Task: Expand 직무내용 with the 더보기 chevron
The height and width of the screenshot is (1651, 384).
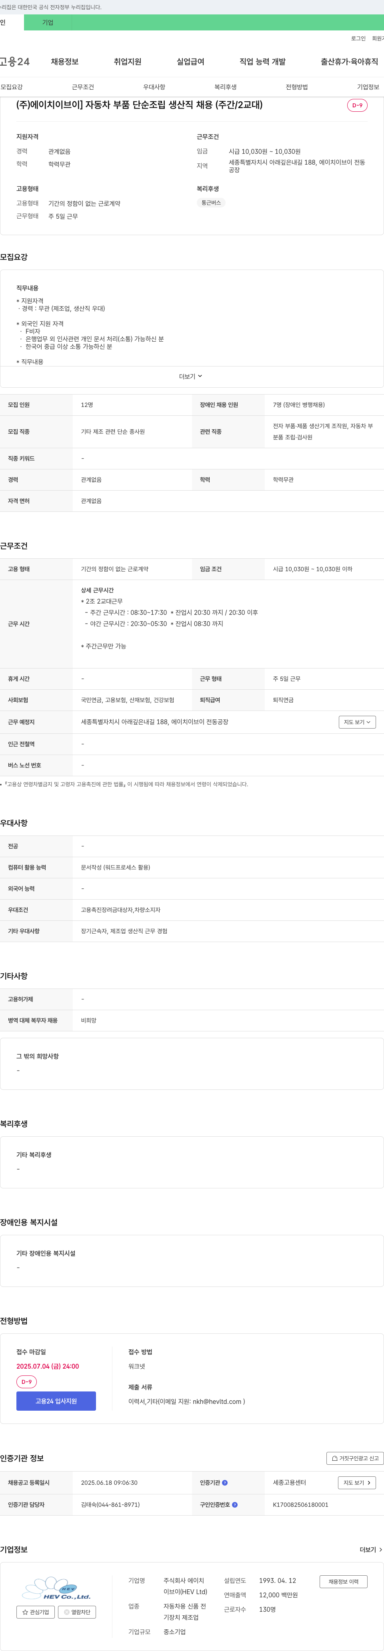Action: click(x=191, y=376)
